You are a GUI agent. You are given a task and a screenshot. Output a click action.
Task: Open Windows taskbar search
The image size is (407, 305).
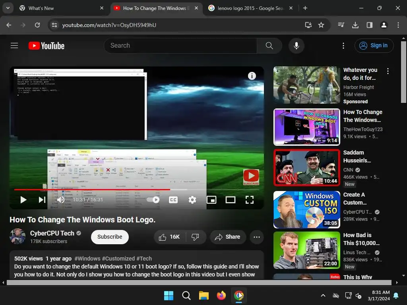point(186,295)
